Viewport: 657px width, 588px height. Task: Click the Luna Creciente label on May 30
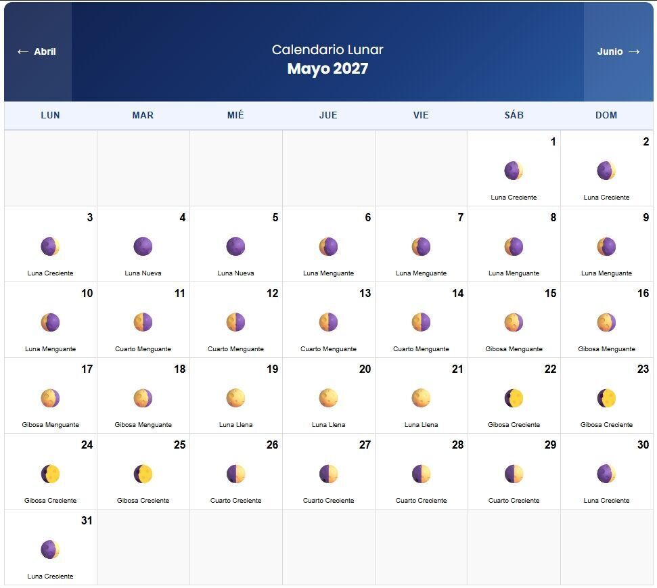coord(606,501)
